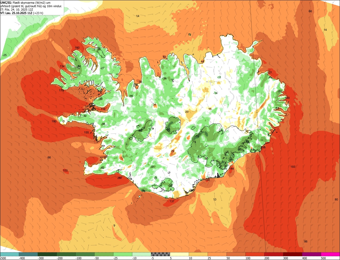Viewport: 340px width, 260px height.
Task: Pick the value 144 off the southeast coast
Action: tap(231, 169)
